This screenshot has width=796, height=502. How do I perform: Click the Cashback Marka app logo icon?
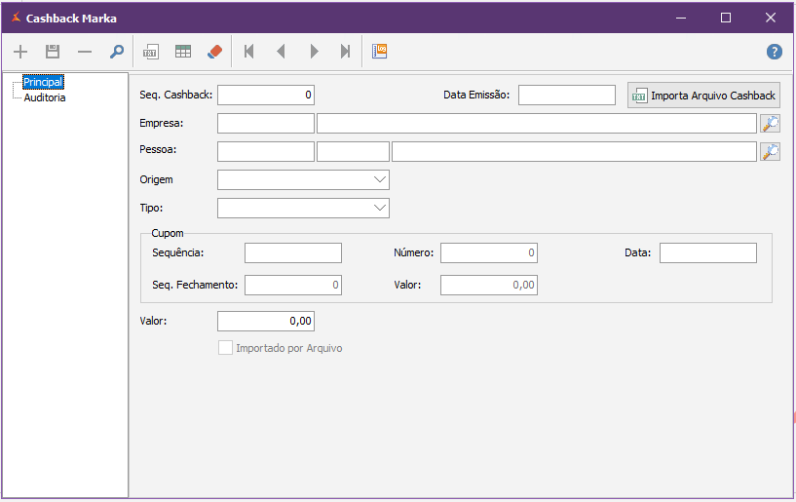point(17,18)
